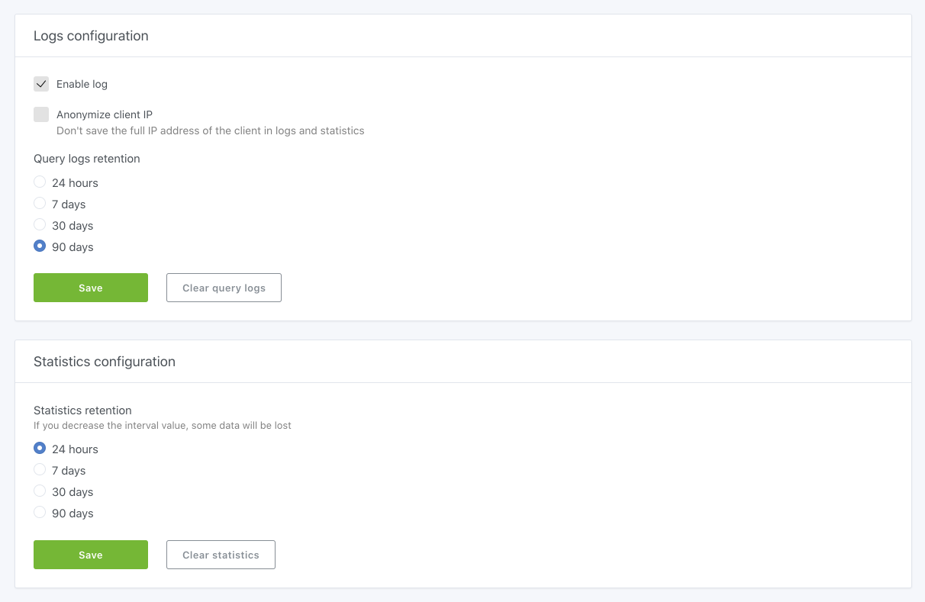The width and height of the screenshot is (925, 602).
Task: Click the Query logs retention label
Action: tap(87, 159)
